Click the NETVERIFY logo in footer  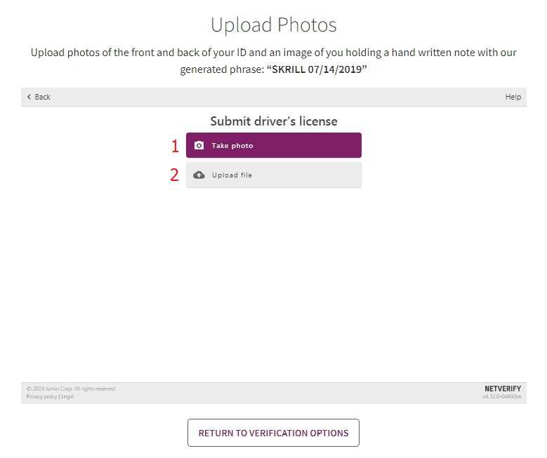(x=503, y=389)
